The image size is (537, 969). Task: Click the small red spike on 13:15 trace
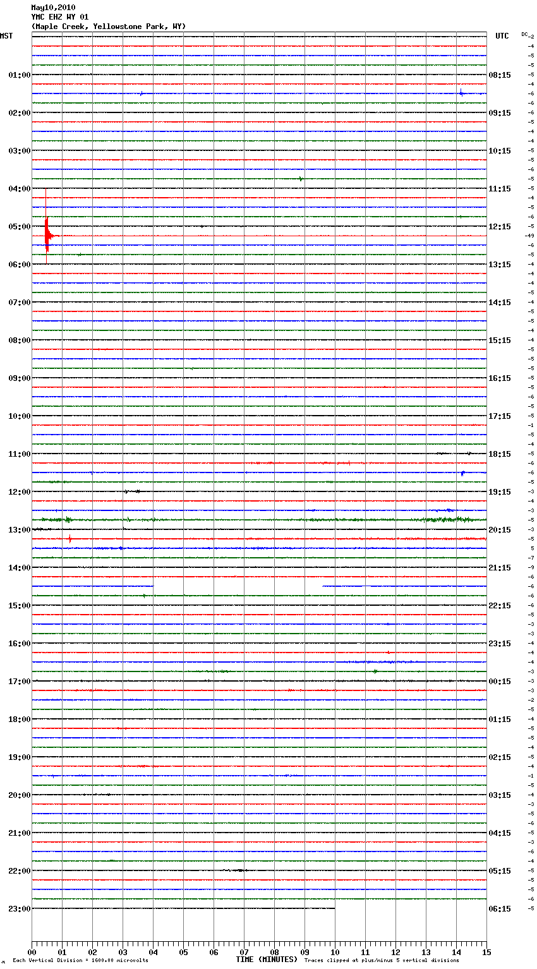coord(69,539)
